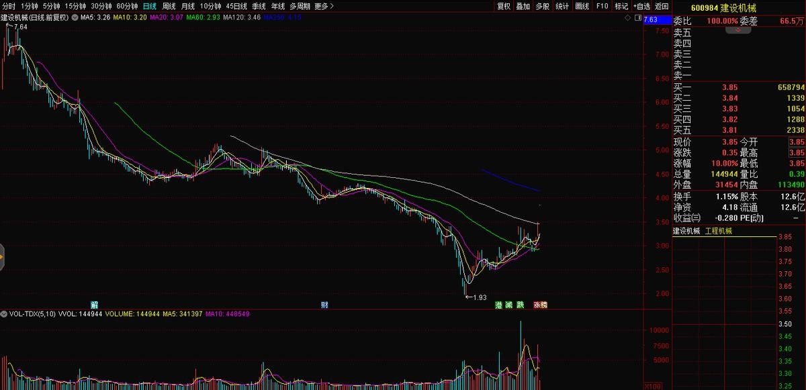Viewport: 806px width, 390px height.
Task: Click the red '涨' marker below chart
Action: pyautogui.click(x=537, y=305)
